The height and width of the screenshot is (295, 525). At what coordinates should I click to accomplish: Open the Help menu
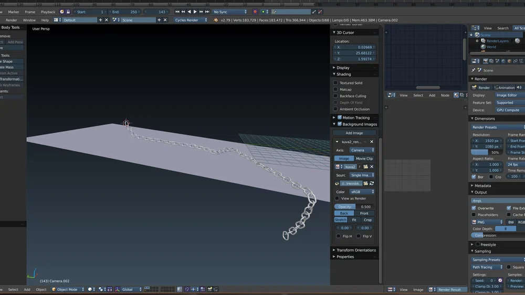pos(45,20)
